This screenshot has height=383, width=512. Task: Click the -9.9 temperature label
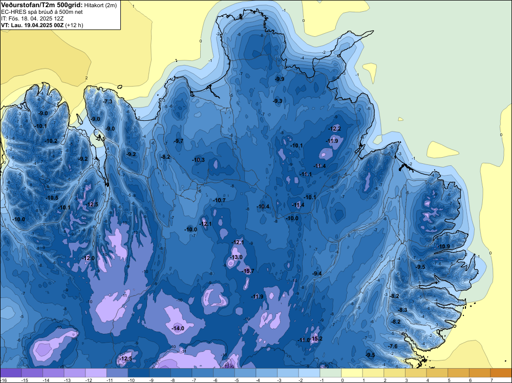280,79
